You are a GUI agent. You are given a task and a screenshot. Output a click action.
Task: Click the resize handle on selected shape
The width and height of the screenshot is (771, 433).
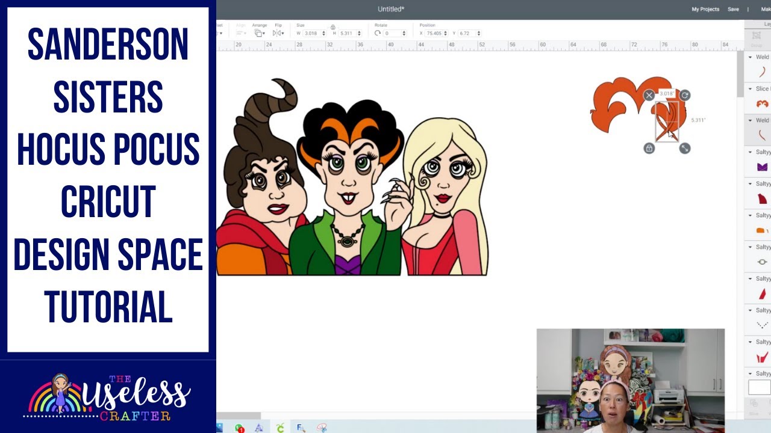click(685, 148)
